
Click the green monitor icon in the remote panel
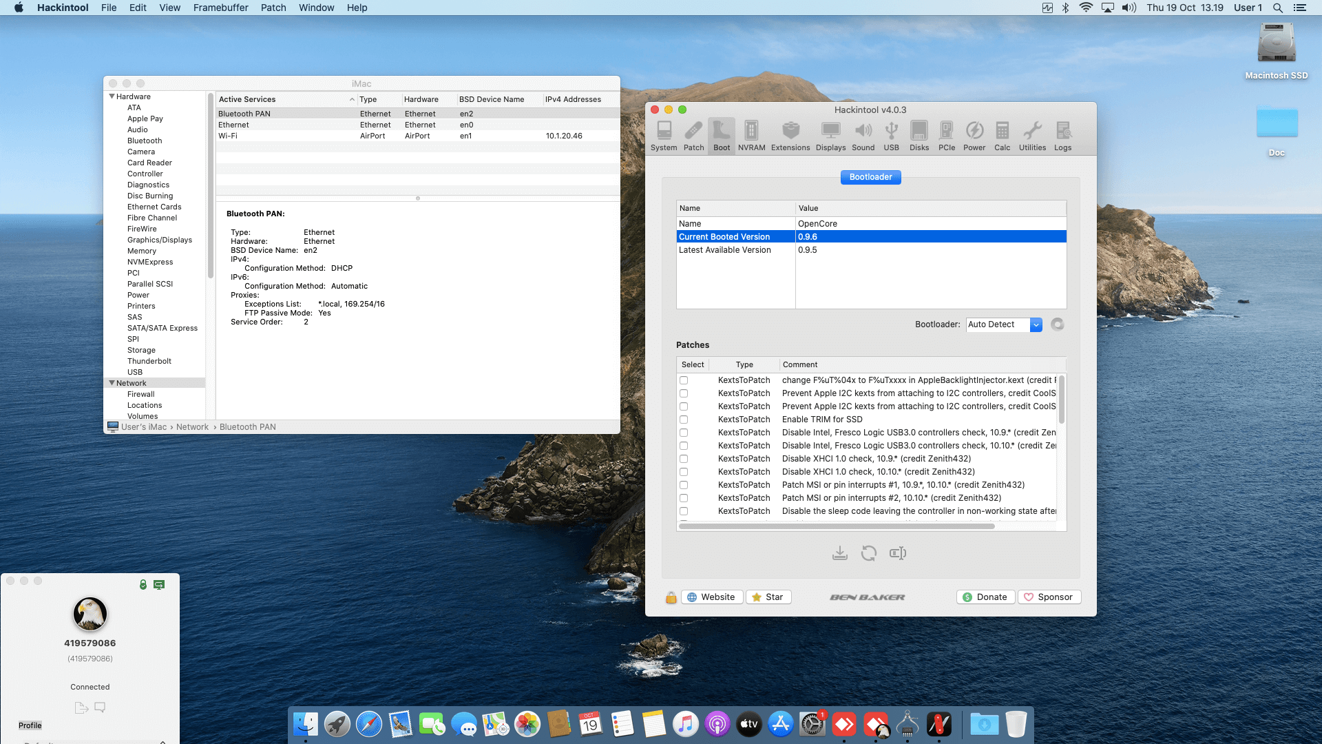point(159,585)
